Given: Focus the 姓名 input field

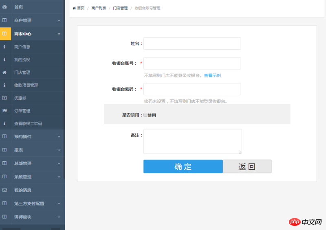Looking at the screenshot, I should point(192,44).
